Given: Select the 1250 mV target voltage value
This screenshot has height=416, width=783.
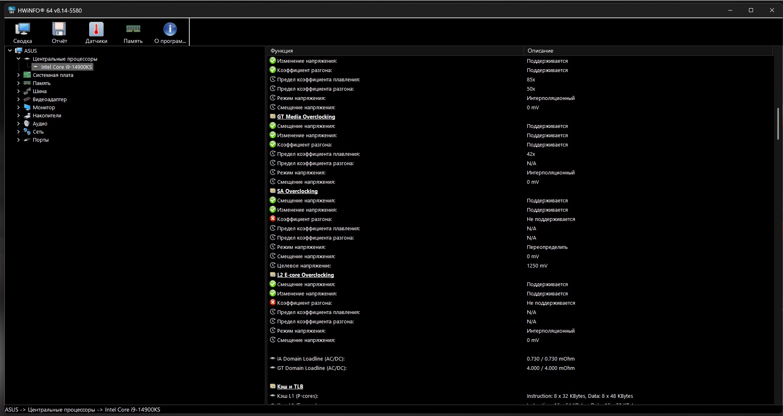Looking at the screenshot, I should pyautogui.click(x=537, y=265).
